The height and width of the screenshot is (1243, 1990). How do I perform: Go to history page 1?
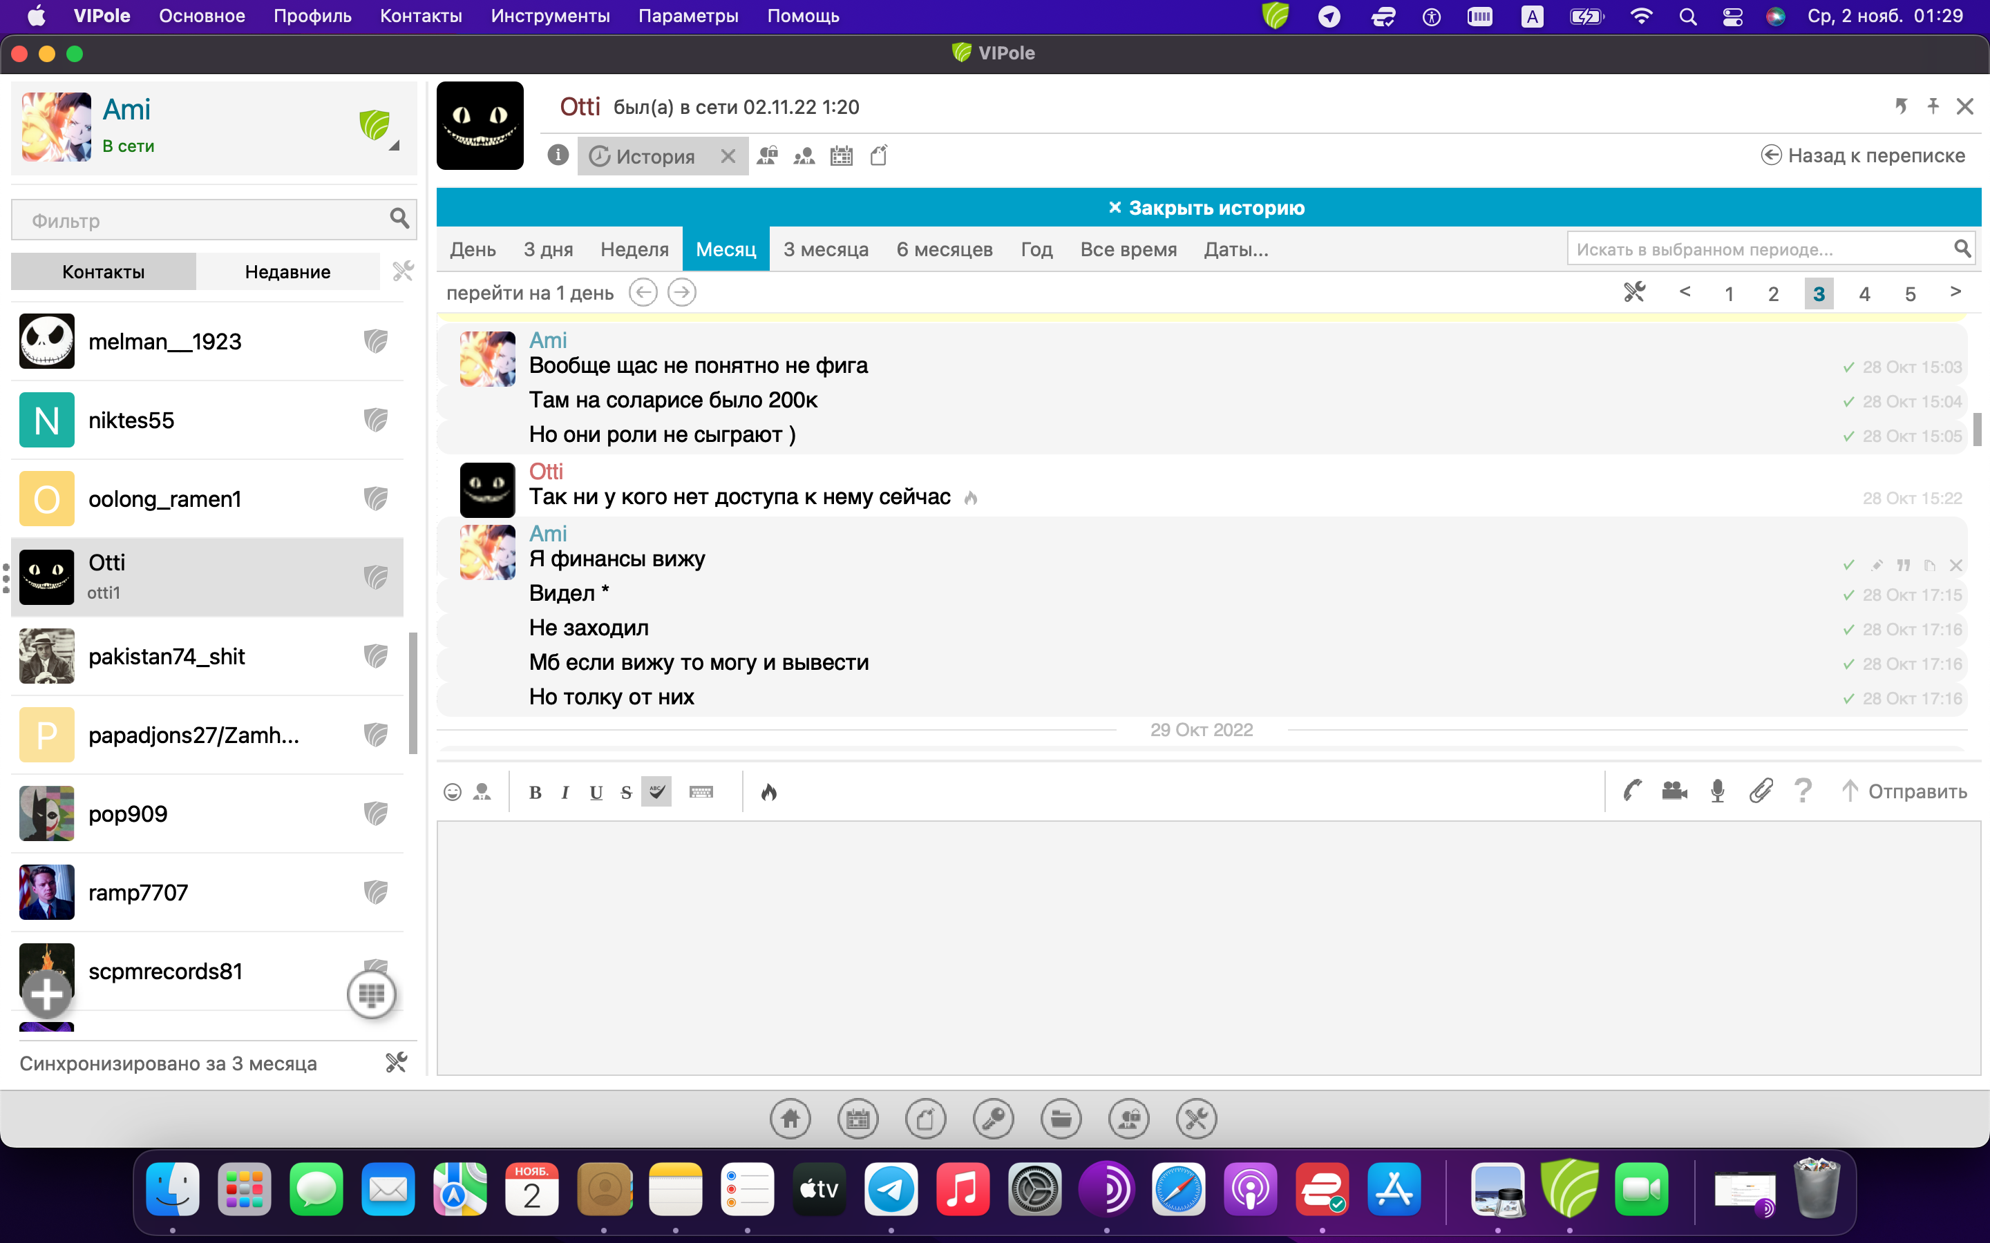pos(1729,293)
